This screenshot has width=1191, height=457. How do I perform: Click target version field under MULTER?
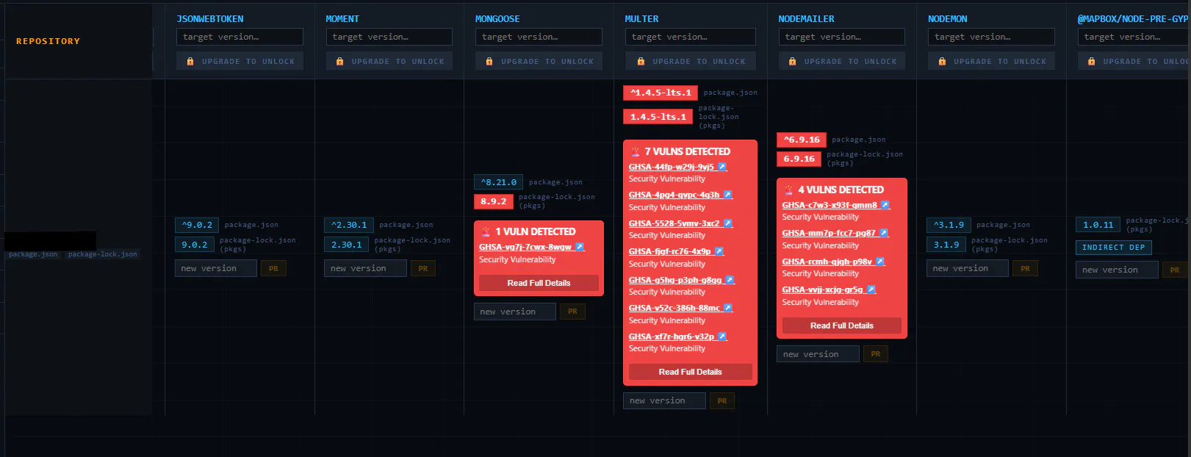coord(691,37)
